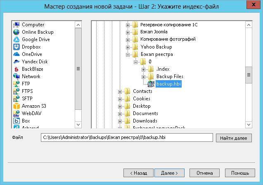Pick the OneDrive cloud icon
The height and width of the screenshot is (185, 263).
17,54
